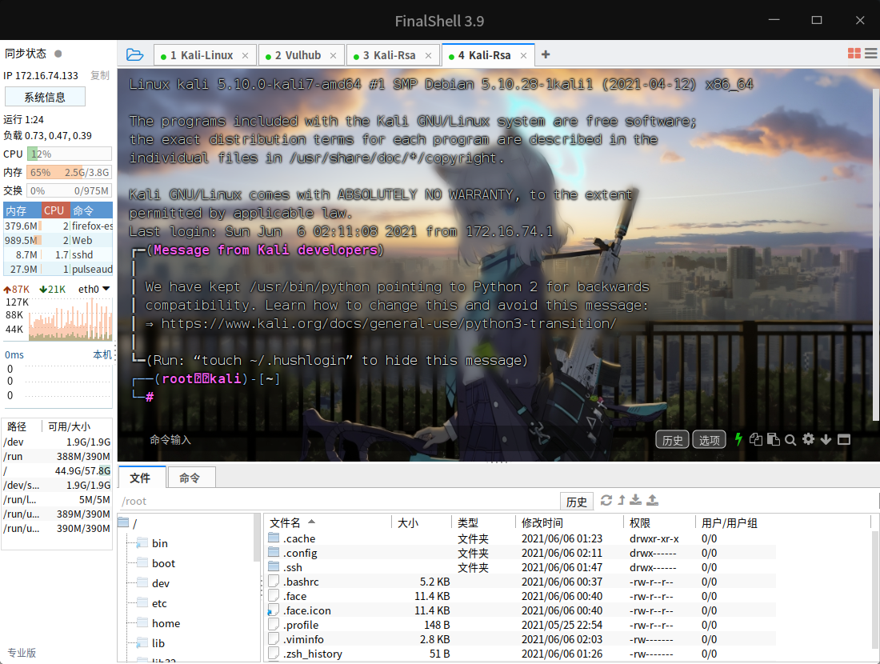
Task: Open terminal options (选项) button
Action: (710, 440)
